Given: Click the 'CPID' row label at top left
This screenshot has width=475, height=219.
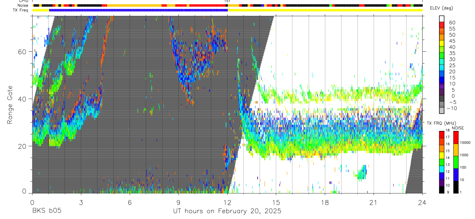Looking at the screenshot, I should click(x=24, y=2).
